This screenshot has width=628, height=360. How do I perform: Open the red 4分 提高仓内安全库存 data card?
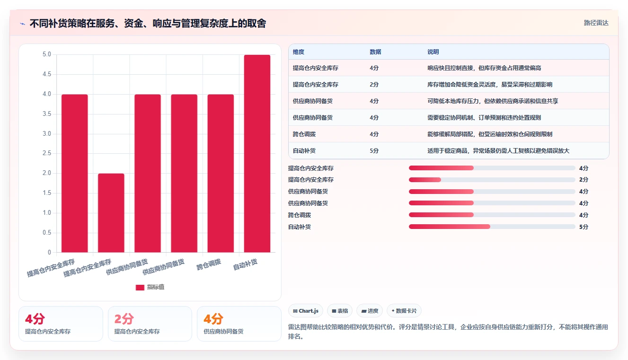[61, 324]
